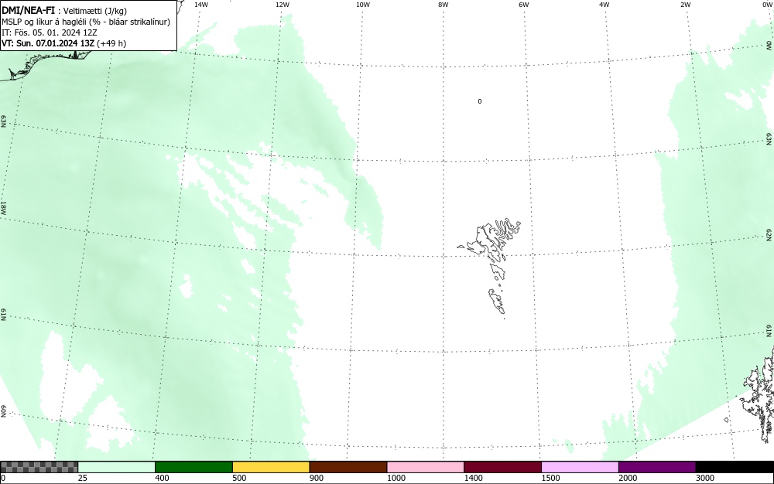
Task: Click the "VT: Sun. 07.01.2024 13Z" valid time
Action: 47,43
